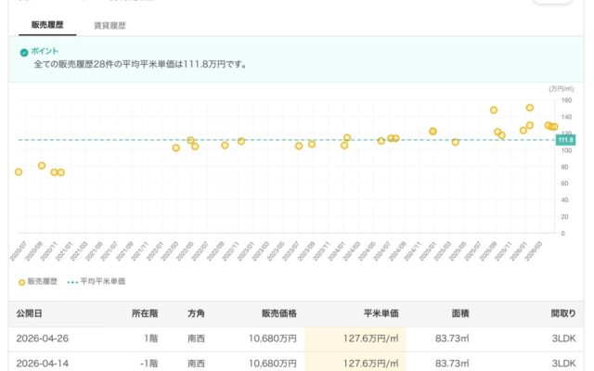Select the date cell 2026-04-14
594x371 pixels.
[43, 364]
